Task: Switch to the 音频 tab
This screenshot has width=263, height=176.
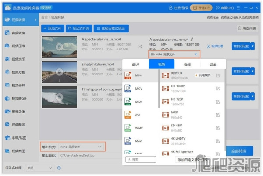Action: pos(187,65)
